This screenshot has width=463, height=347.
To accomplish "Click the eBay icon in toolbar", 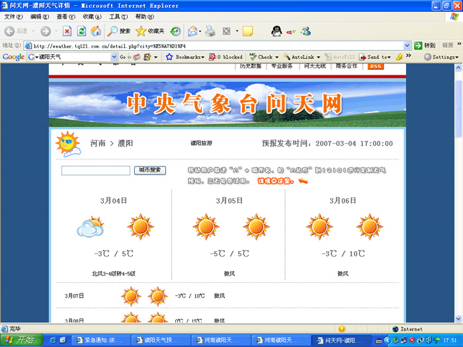I will (x=291, y=31).
